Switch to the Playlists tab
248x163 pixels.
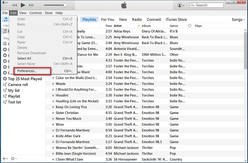coord(89,19)
